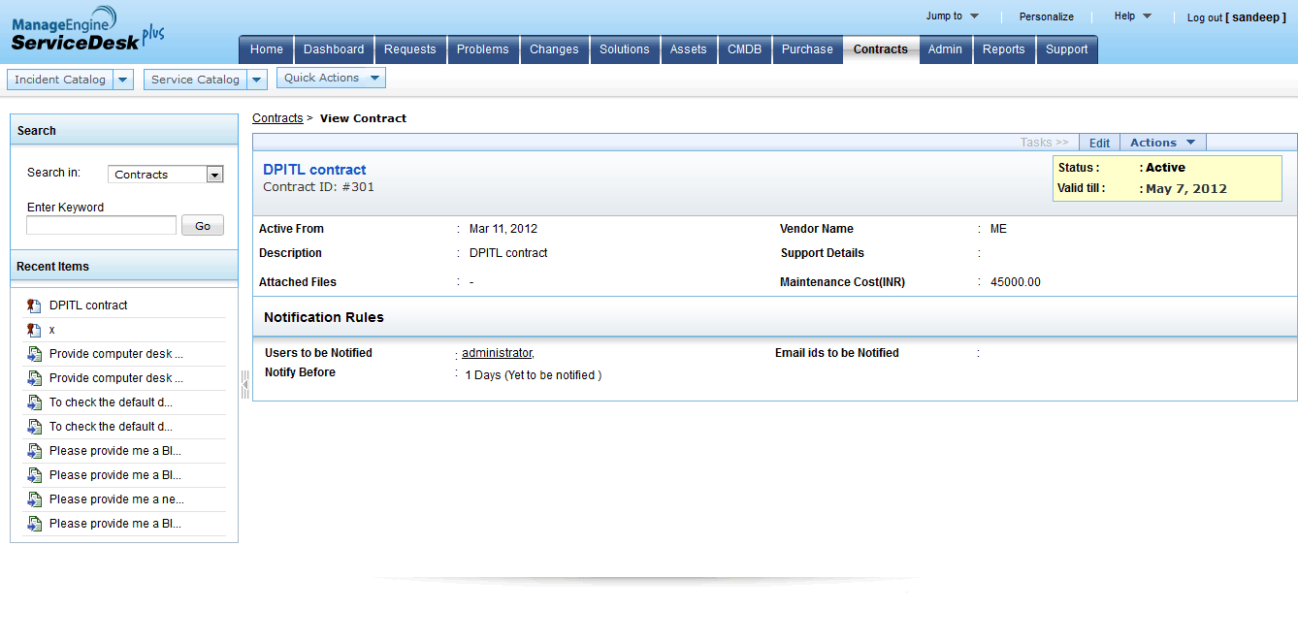1298x643 pixels.
Task: Click the sidebar collapse handle beside the Search panel
Action: [244, 385]
